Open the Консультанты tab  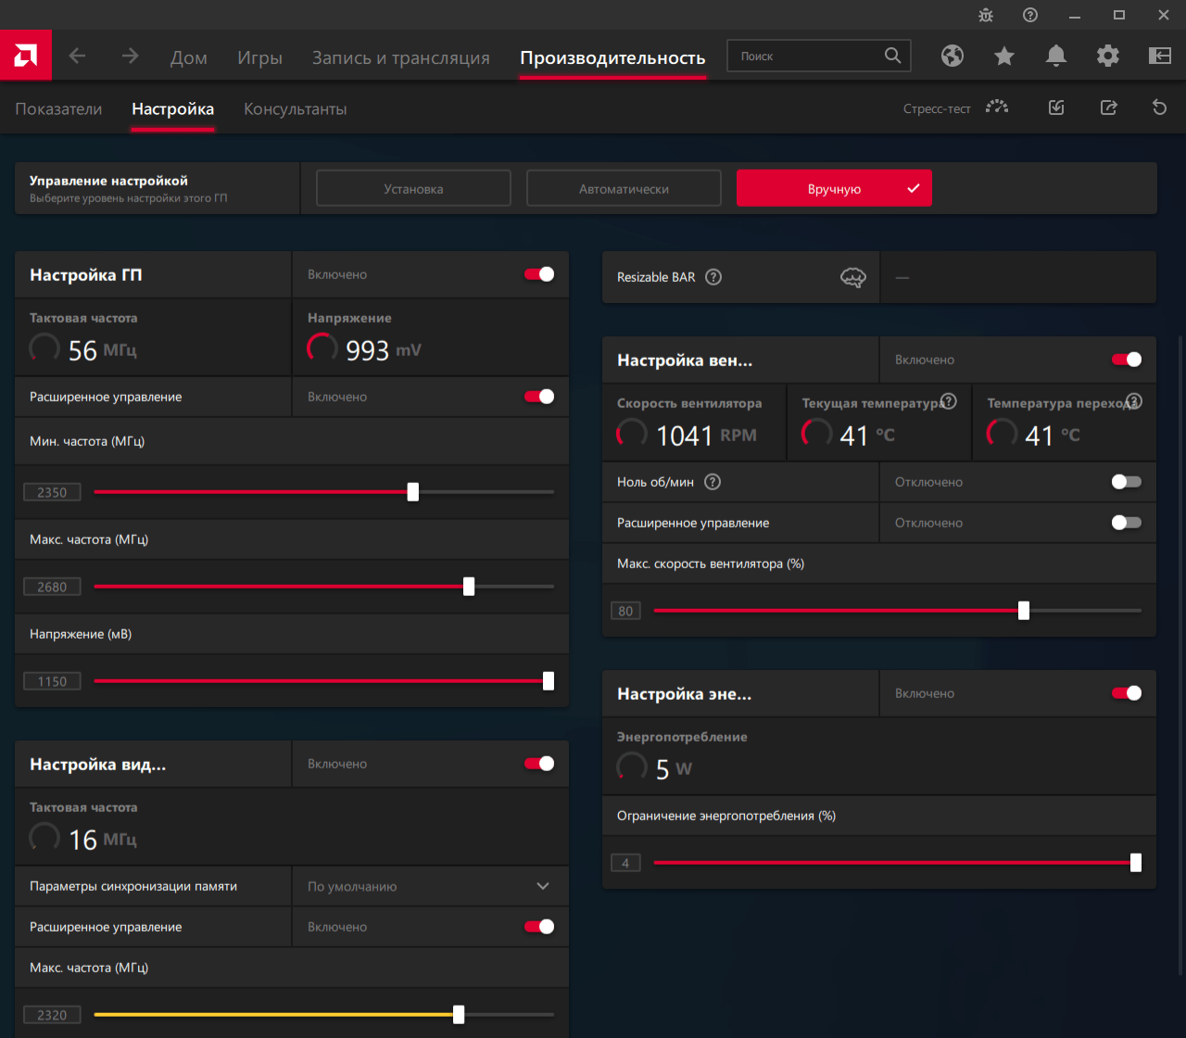tap(295, 109)
